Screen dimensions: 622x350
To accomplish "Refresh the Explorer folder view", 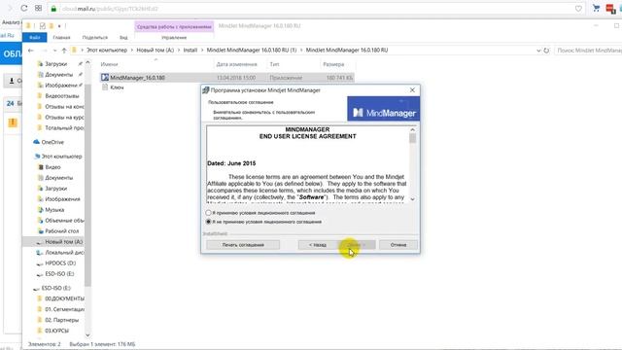I will (546, 51).
